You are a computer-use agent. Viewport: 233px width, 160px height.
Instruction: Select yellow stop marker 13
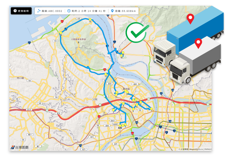click(116, 95)
